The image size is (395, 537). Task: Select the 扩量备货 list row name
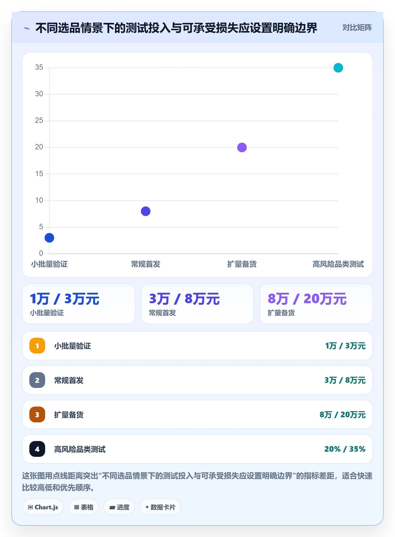pyautogui.click(x=69, y=415)
